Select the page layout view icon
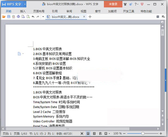 (x=88, y=134)
